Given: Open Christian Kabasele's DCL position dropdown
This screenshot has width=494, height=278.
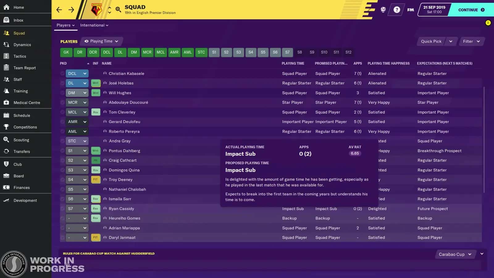Looking at the screenshot, I should 77,73.
